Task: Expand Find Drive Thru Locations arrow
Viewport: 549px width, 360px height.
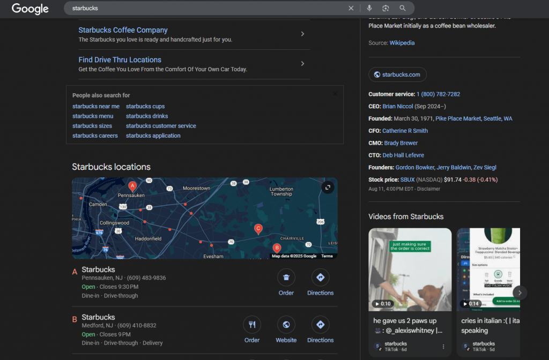Action: click(302, 64)
